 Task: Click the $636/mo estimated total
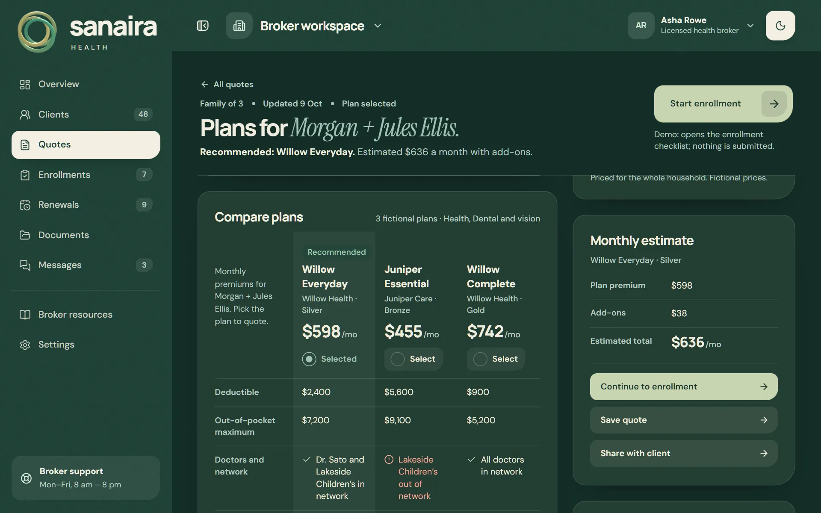click(x=696, y=342)
